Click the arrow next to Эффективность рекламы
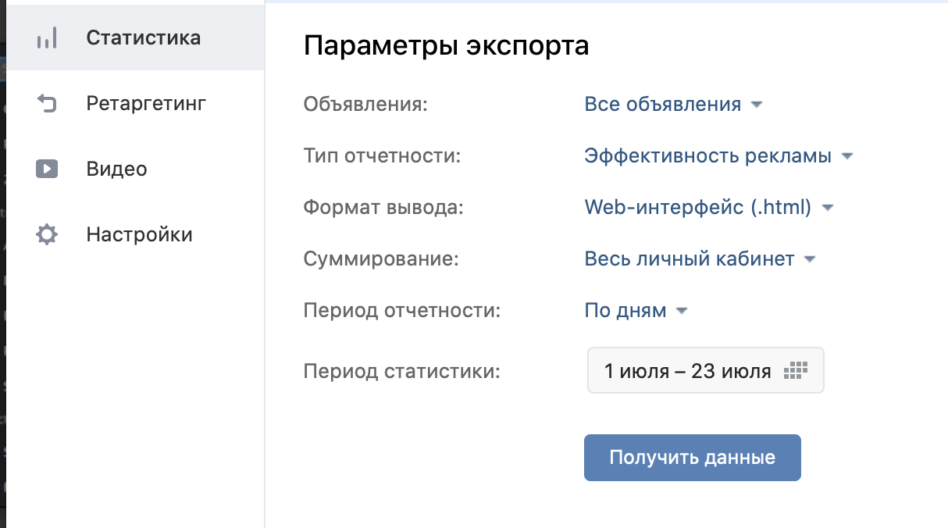The height and width of the screenshot is (528, 948). 846,157
